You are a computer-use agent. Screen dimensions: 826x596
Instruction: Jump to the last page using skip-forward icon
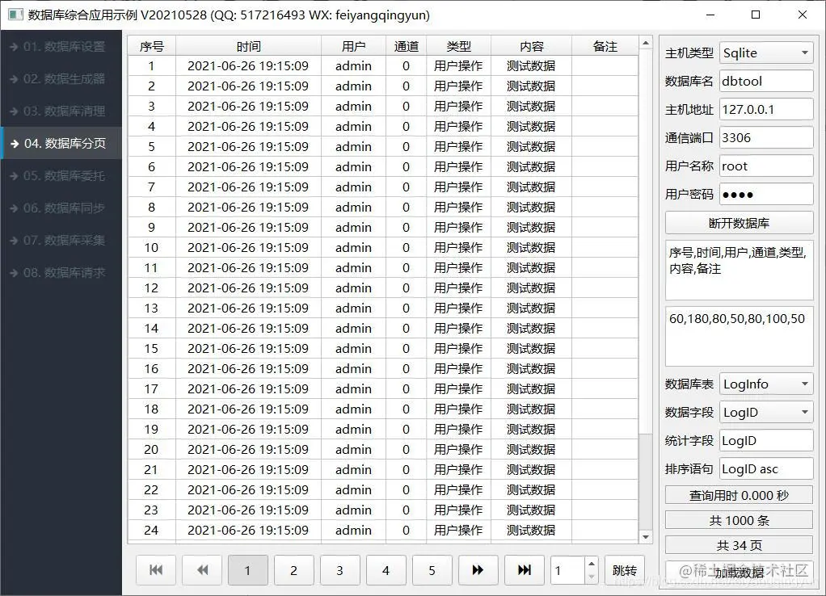tap(524, 570)
